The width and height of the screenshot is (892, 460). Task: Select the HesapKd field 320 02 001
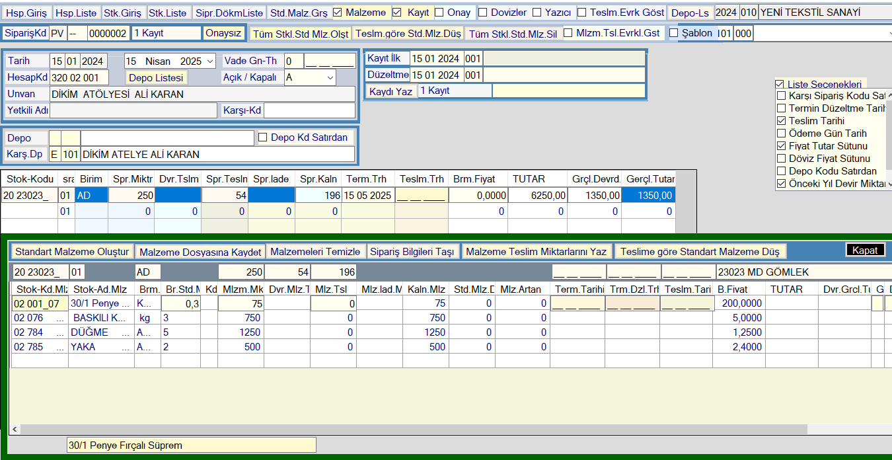click(79, 77)
